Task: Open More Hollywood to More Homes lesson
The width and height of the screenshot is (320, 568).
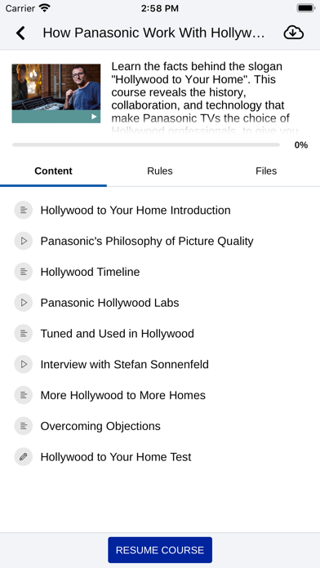Action: (122, 395)
